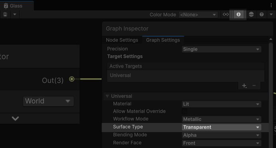Open the toolbar overflow arrow at far right
This screenshot has width=276, height=148.
(271, 14)
